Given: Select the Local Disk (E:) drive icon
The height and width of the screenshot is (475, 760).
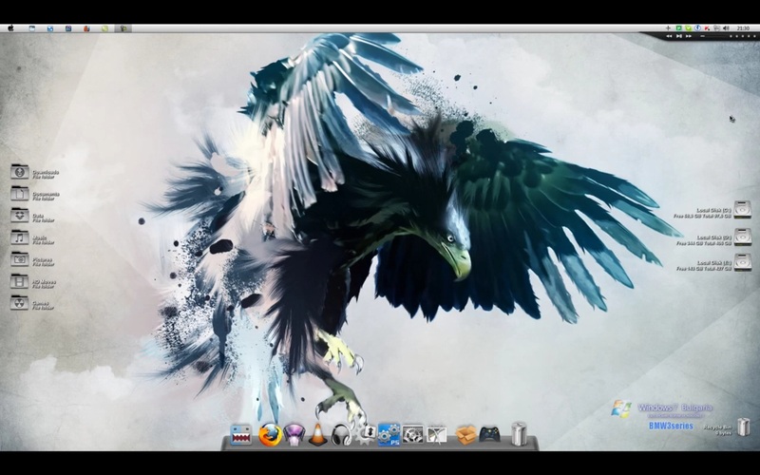Looking at the screenshot, I should coord(742,262).
